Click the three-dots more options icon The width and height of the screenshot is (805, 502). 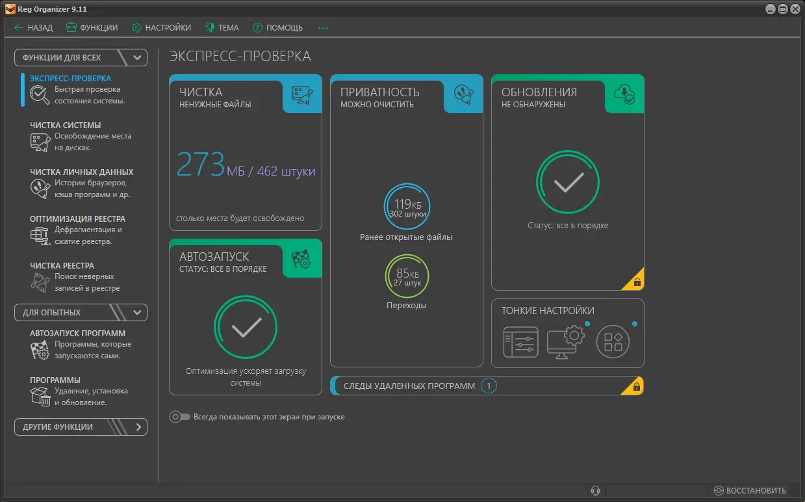323,28
